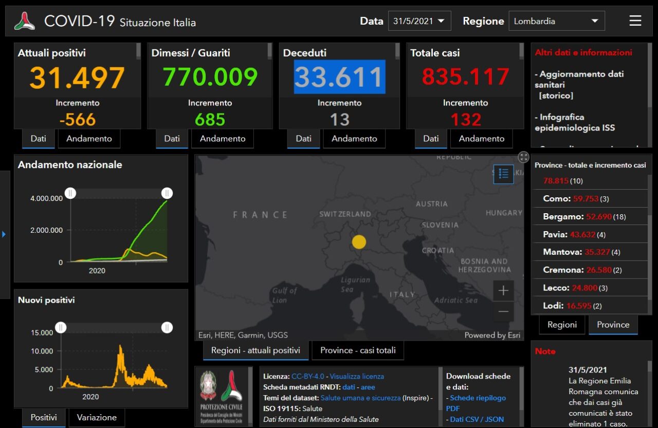This screenshot has width=658, height=428.
Task: Zoom in on the map
Action: 503,291
